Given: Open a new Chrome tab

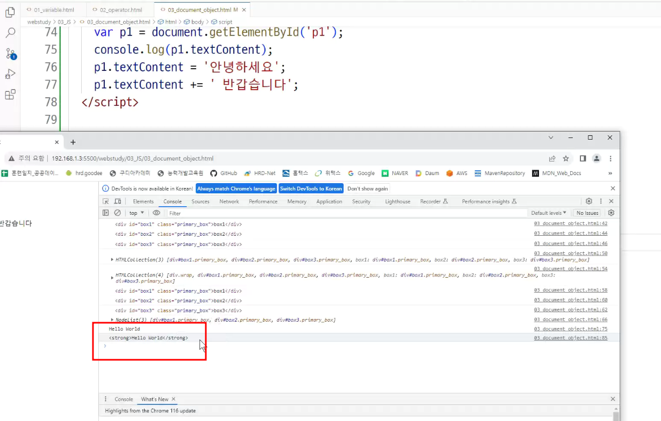Looking at the screenshot, I should point(73,142).
